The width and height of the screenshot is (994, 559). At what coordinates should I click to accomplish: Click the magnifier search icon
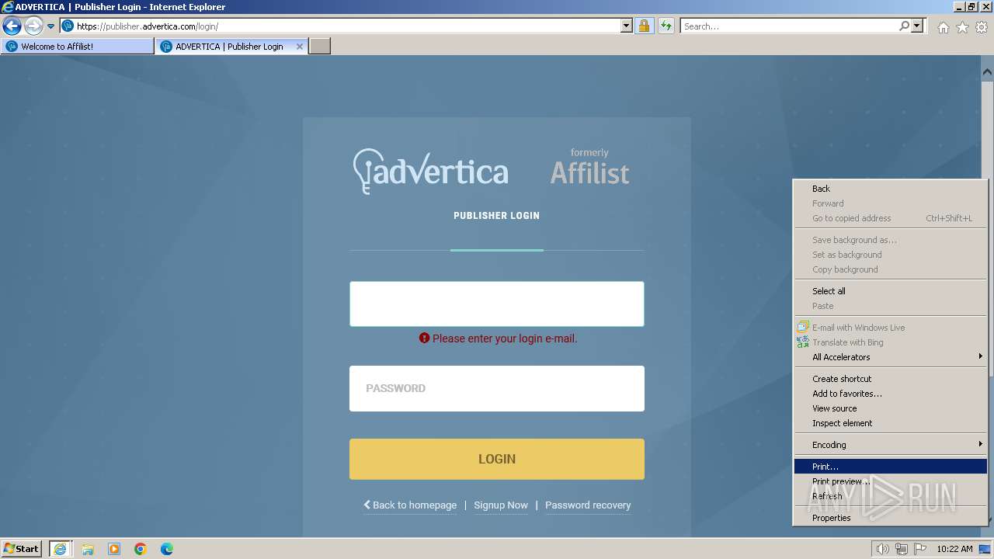tap(904, 26)
